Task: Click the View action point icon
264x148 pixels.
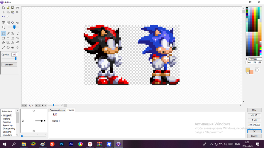Action: pyautogui.click(x=17, y=47)
